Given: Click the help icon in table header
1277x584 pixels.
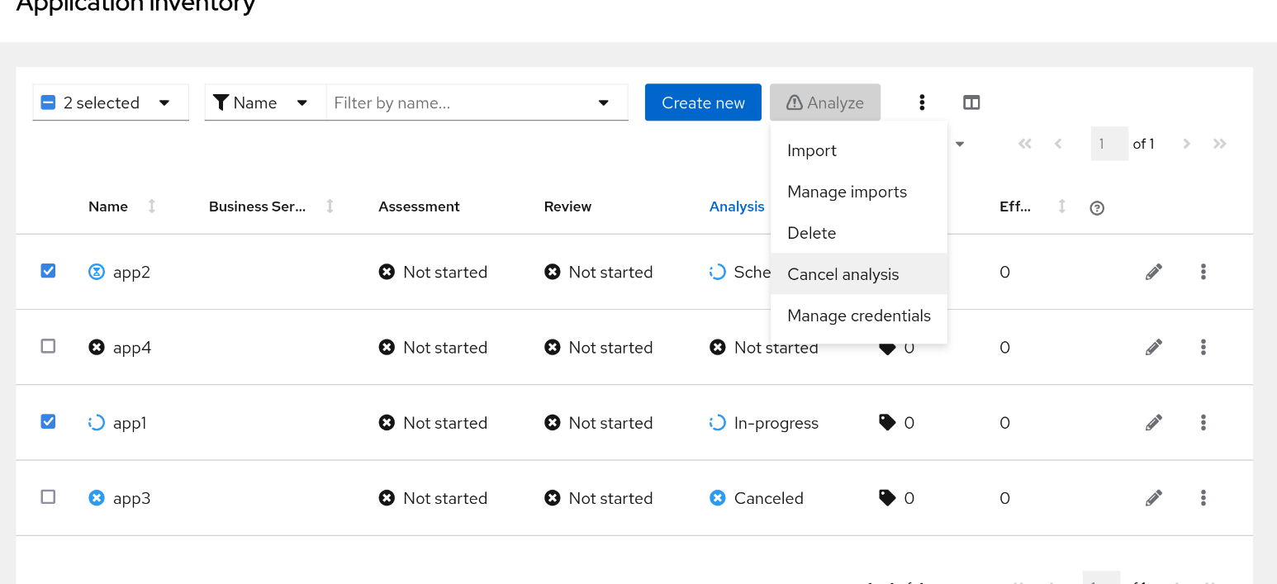Looking at the screenshot, I should [x=1097, y=208].
